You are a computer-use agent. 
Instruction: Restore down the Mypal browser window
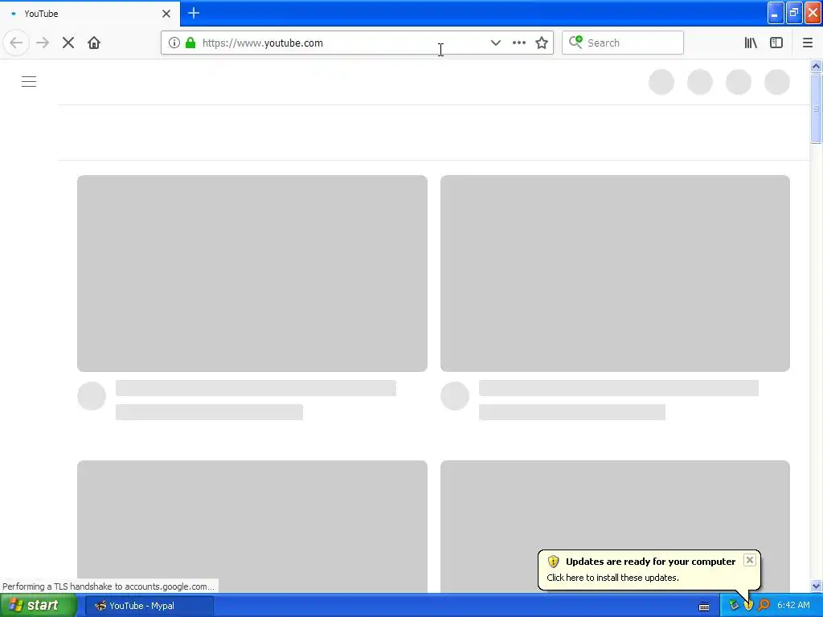pos(794,13)
